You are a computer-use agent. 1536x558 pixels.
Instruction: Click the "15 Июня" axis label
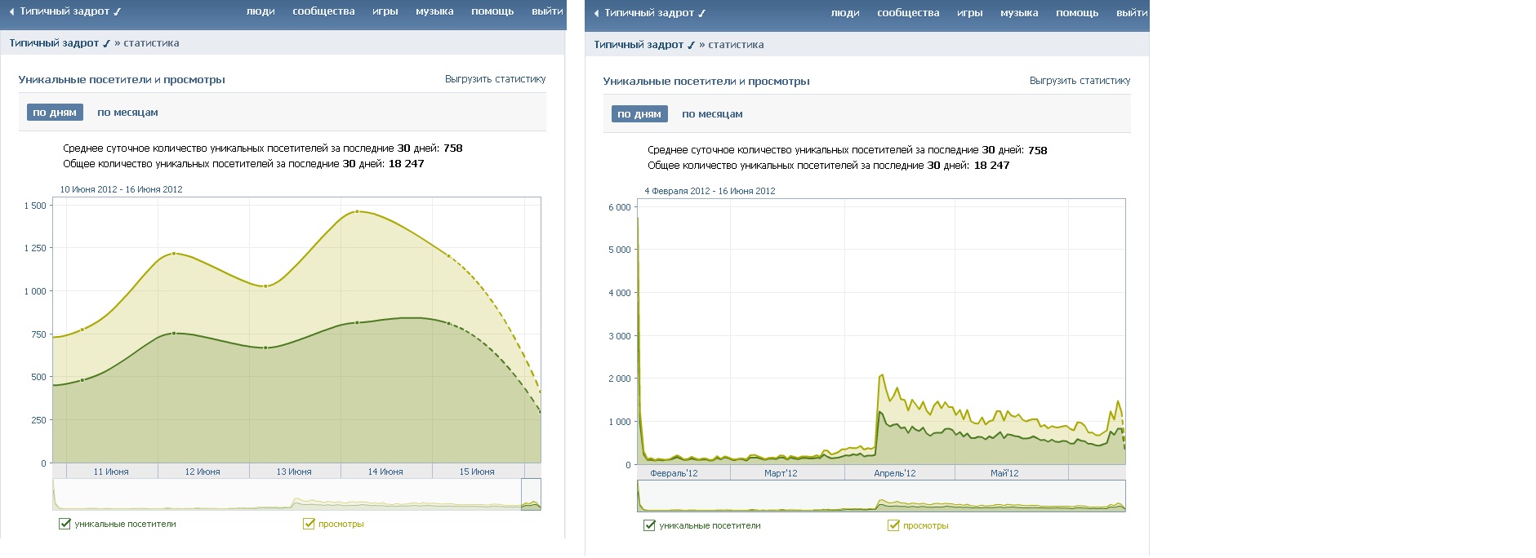click(477, 472)
